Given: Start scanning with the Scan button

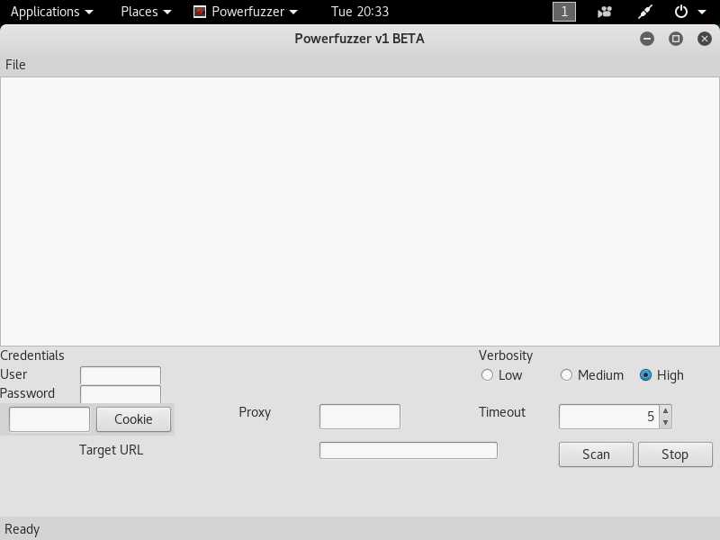Looking at the screenshot, I should [596, 454].
